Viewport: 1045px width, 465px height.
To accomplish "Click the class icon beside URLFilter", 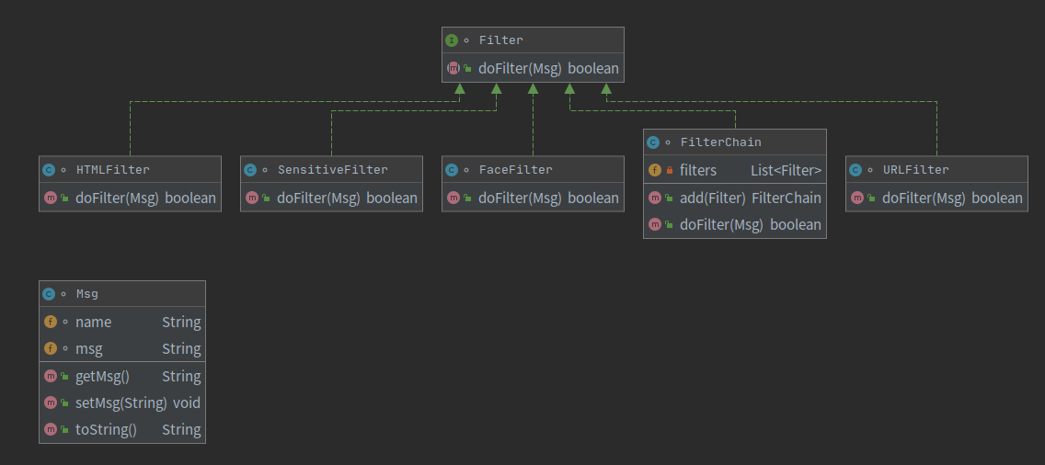I will tap(856, 170).
